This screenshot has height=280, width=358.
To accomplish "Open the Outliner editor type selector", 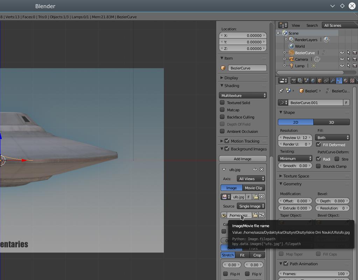I will click(283, 25).
